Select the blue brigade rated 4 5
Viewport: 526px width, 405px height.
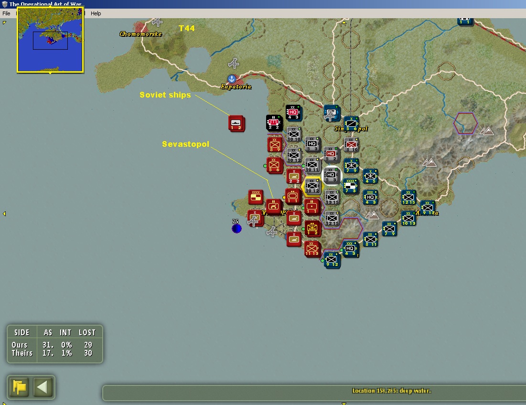tap(370, 176)
